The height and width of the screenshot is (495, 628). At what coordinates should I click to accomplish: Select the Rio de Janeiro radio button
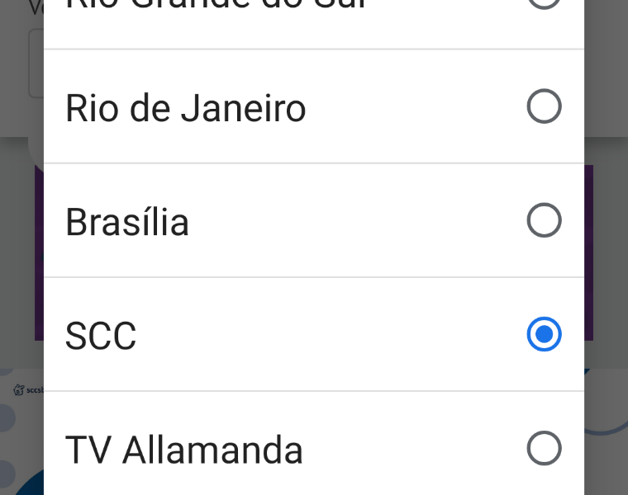544,106
